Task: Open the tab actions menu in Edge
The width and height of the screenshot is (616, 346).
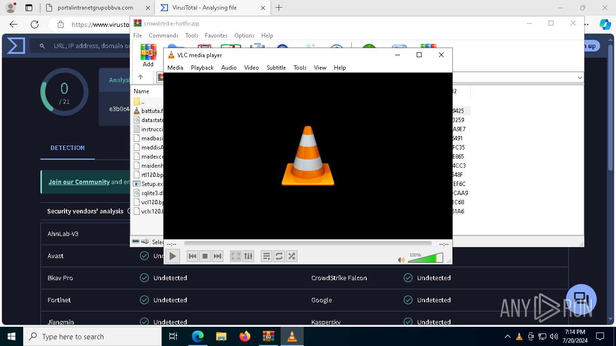Action: [x=29, y=8]
